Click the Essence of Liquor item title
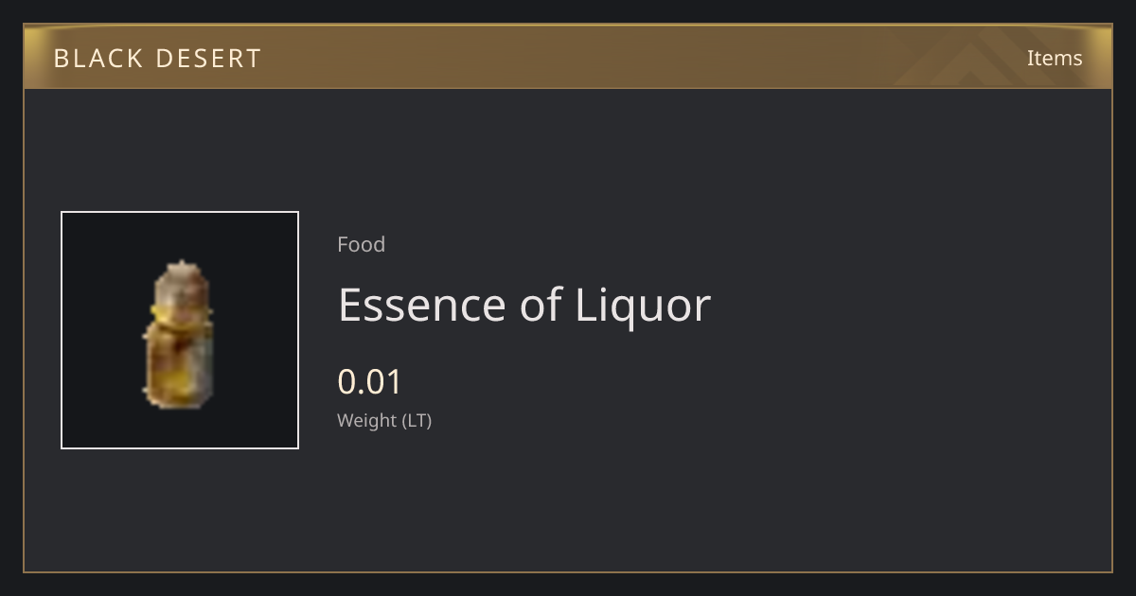Image resolution: width=1136 pixels, height=596 pixels. 524,306
